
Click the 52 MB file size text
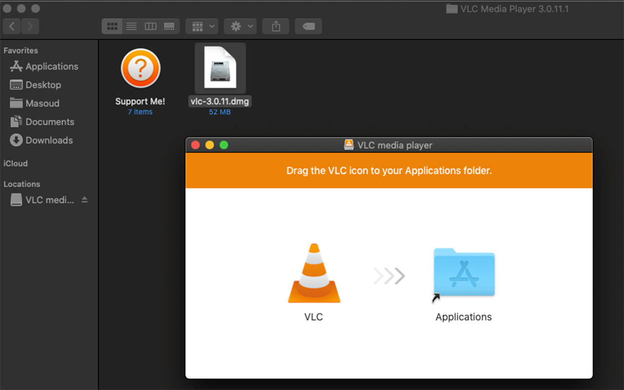(x=220, y=112)
